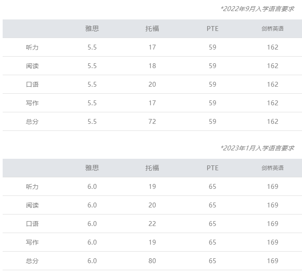The height and width of the screenshot is (272, 302).
Task: Click the TOEFL total score 80
Action: pos(152,261)
